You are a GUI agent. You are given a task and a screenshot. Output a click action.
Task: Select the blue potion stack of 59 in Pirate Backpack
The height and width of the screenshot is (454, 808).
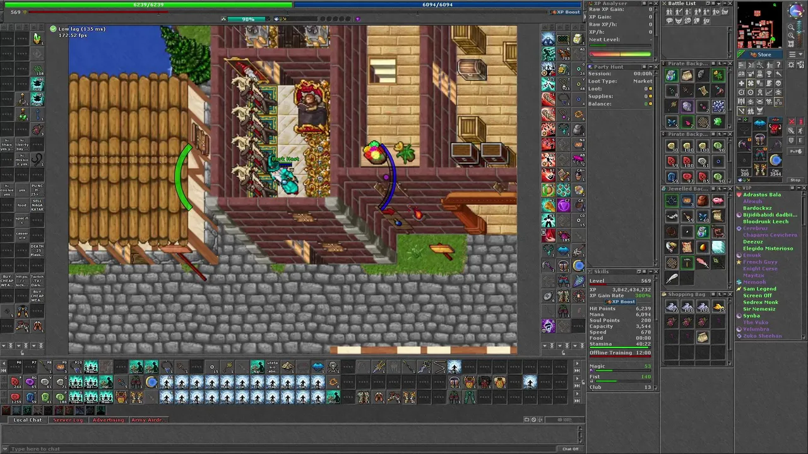671,177
